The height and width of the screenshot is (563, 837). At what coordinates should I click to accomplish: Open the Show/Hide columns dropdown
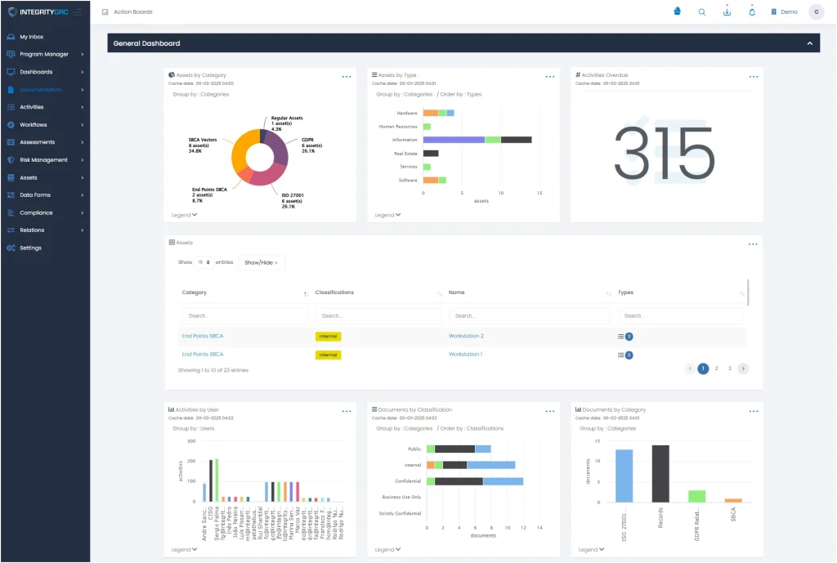tap(262, 262)
